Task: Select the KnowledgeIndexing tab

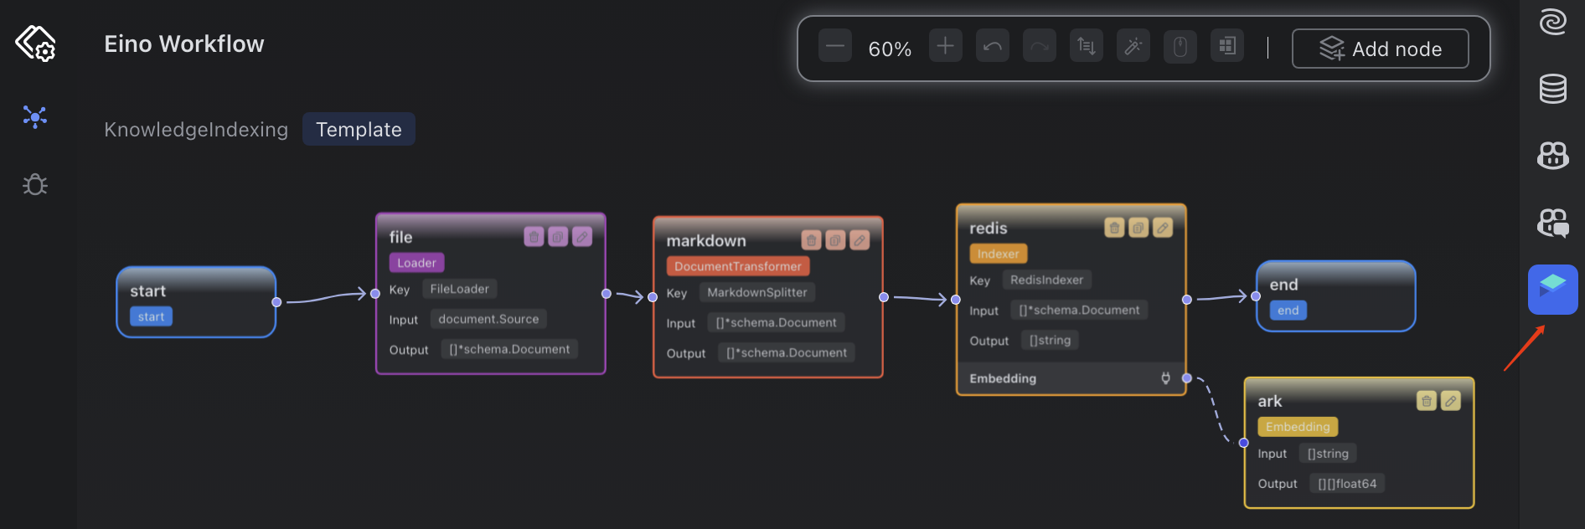Action: 196,129
